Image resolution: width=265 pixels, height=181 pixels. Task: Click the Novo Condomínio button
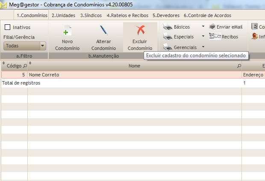67,38
